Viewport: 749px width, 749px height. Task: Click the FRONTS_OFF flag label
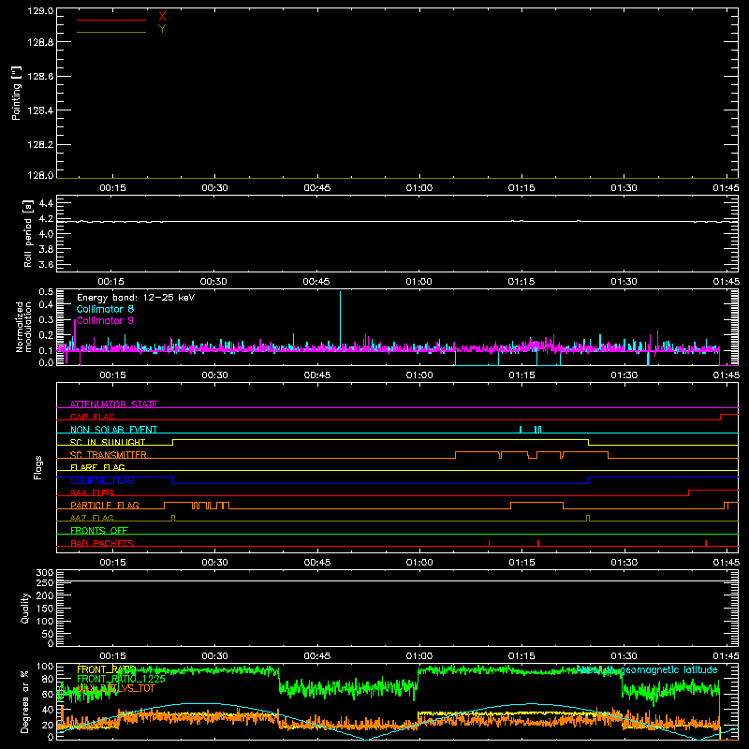pyautogui.click(x=99, y=530)
